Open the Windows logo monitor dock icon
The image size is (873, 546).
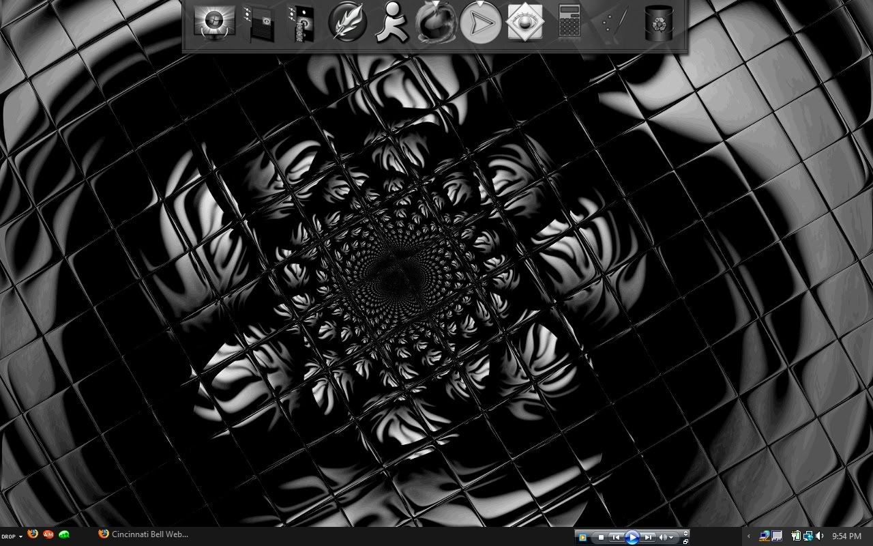pos(214,23)
